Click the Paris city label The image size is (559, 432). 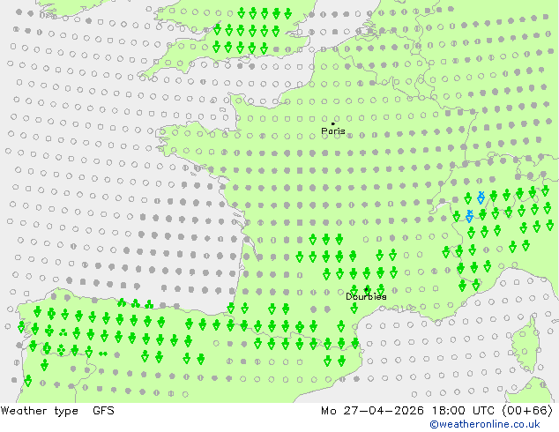[x=333, y=131]
